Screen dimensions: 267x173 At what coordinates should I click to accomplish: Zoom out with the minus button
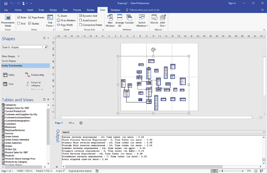220,171
